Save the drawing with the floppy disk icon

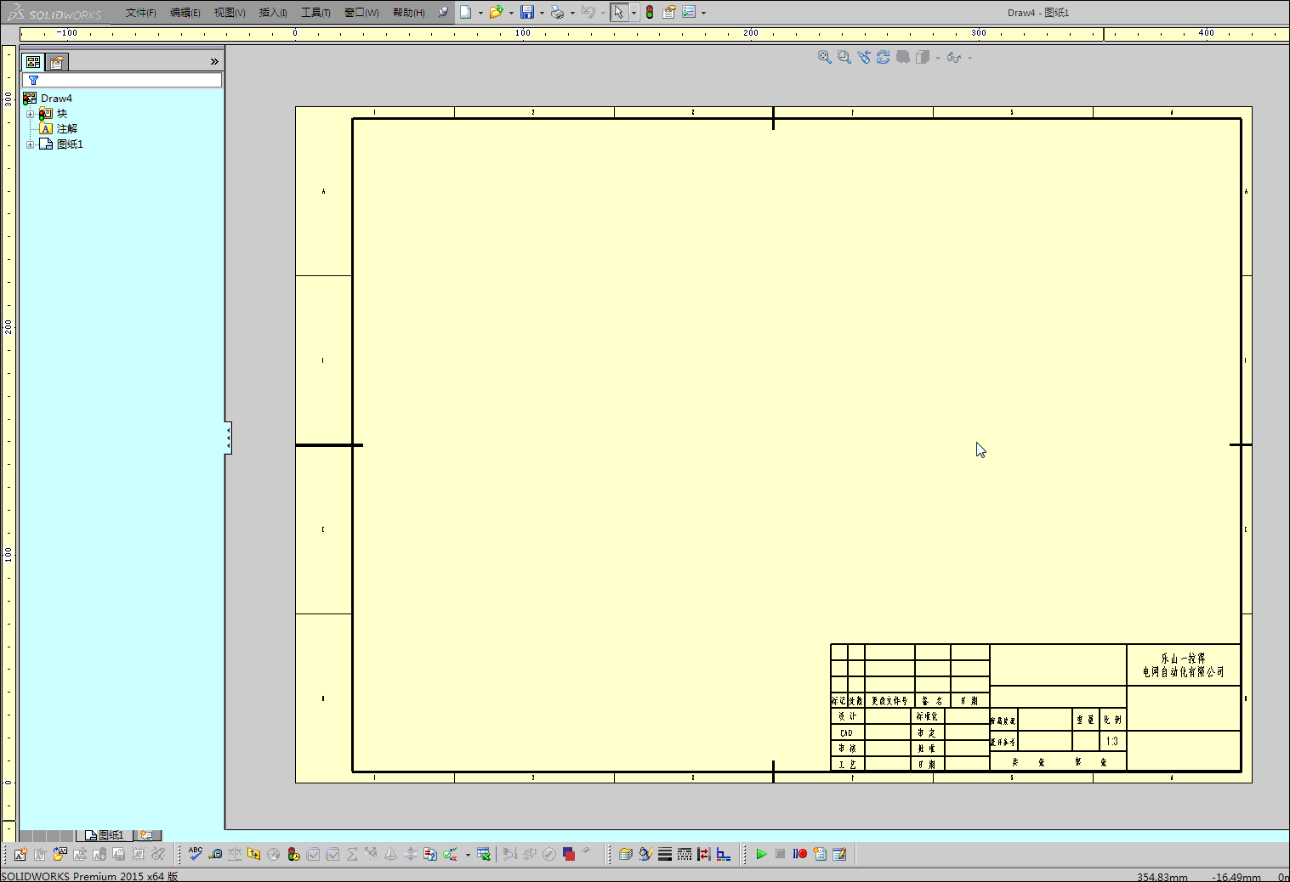(527, 12)
